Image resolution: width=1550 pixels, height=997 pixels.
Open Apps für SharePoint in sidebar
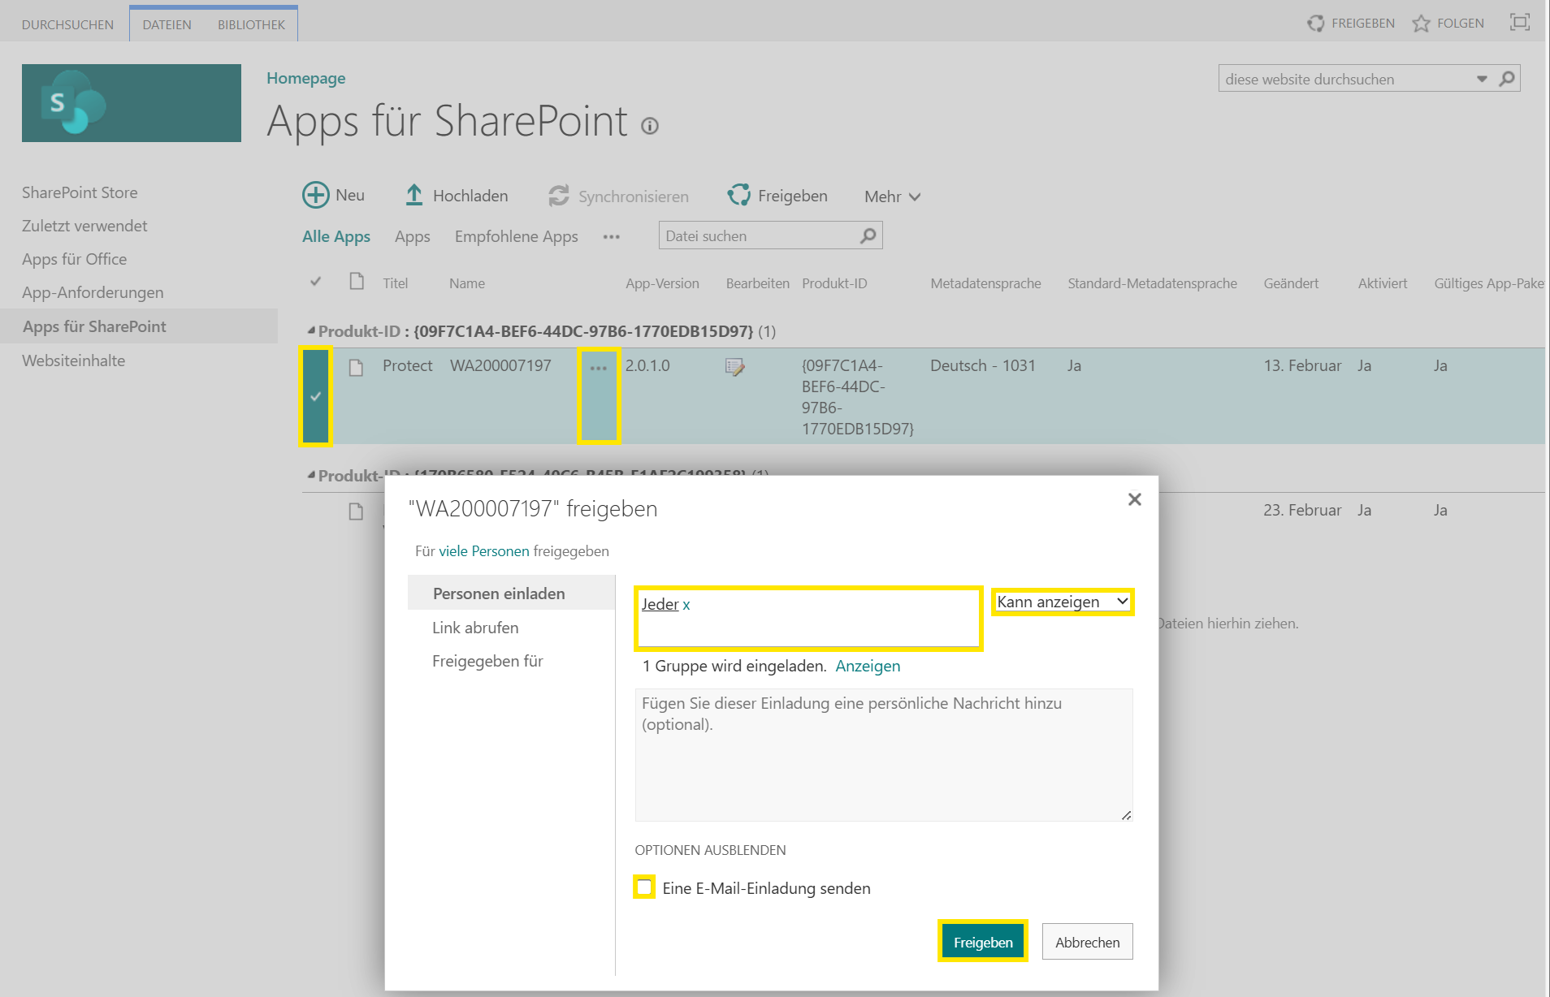pyautogui.click(x=139, y=326)
